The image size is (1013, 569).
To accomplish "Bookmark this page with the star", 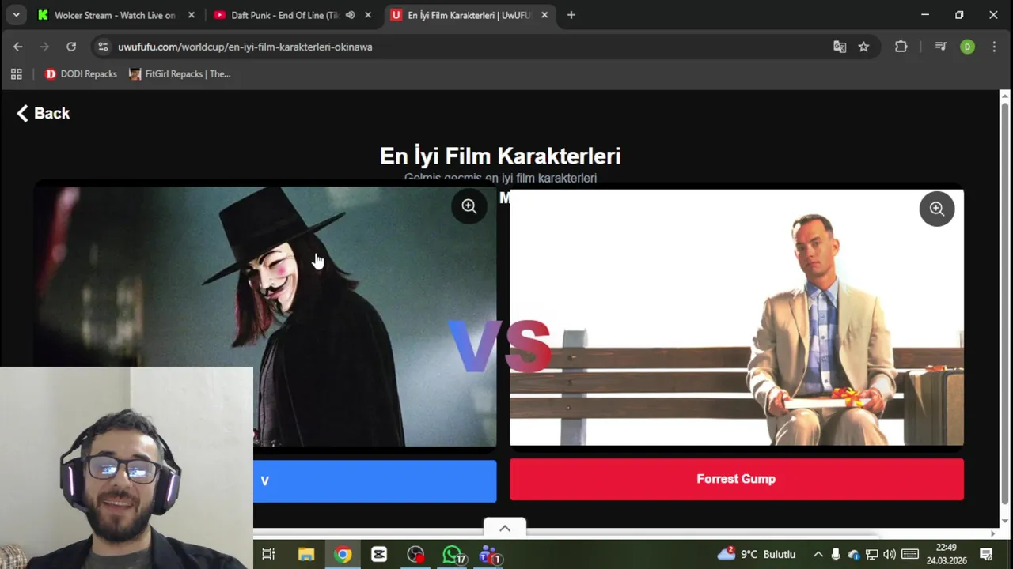I will point(863,47).
